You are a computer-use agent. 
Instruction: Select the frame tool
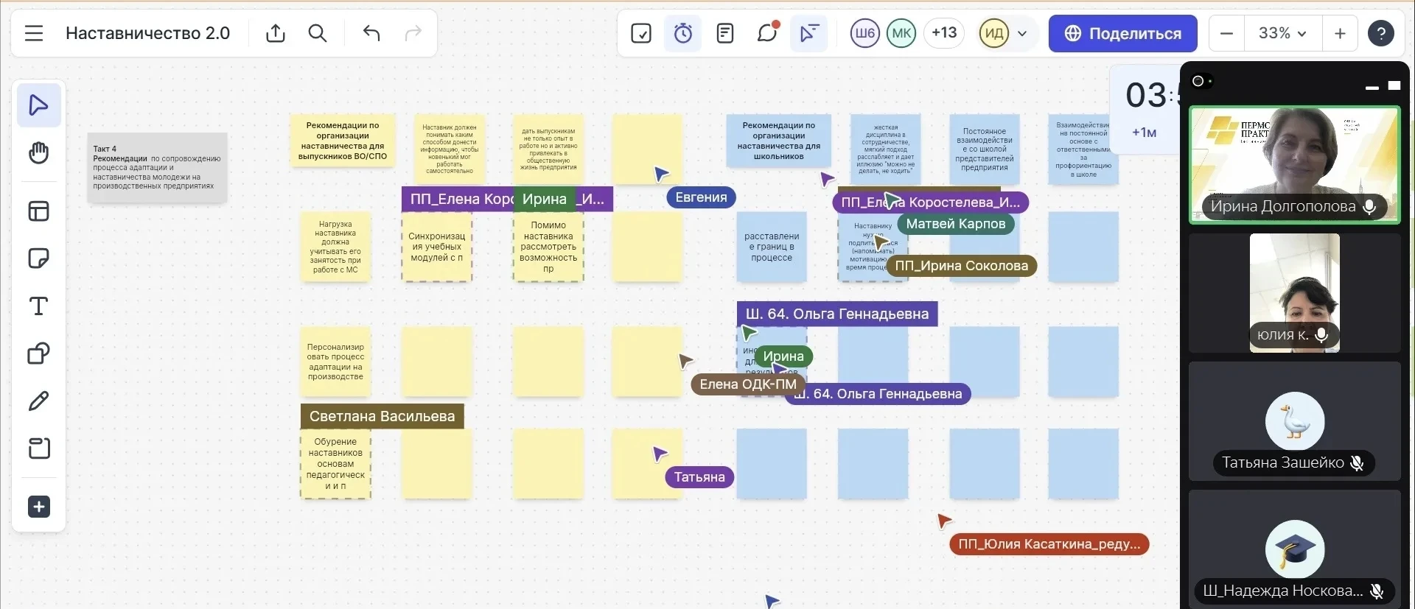pyautogui.click(x=39, y=448)
